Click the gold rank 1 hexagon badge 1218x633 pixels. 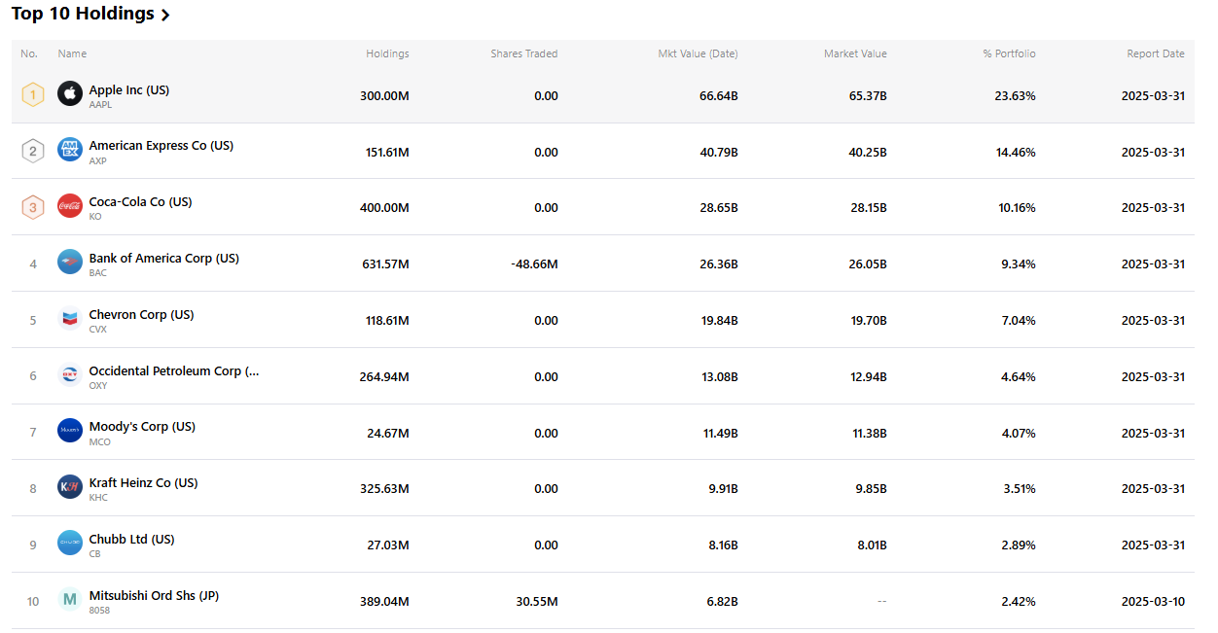(33, 95)
